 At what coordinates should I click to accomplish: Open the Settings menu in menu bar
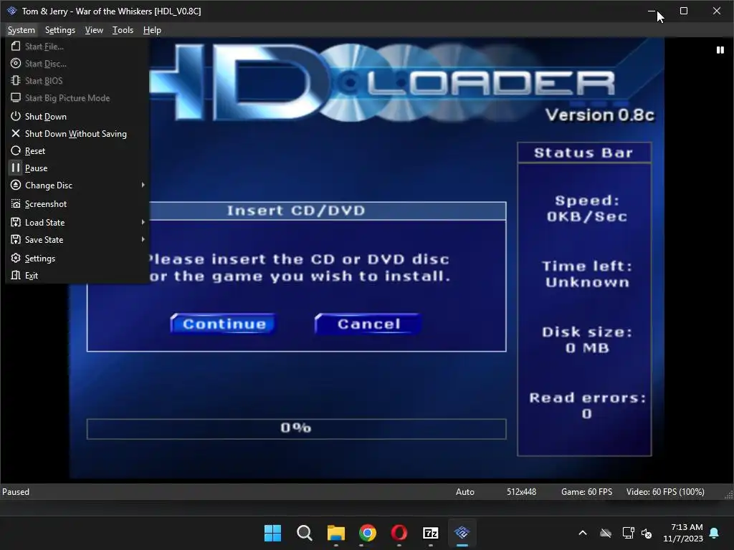coord(60,30)
